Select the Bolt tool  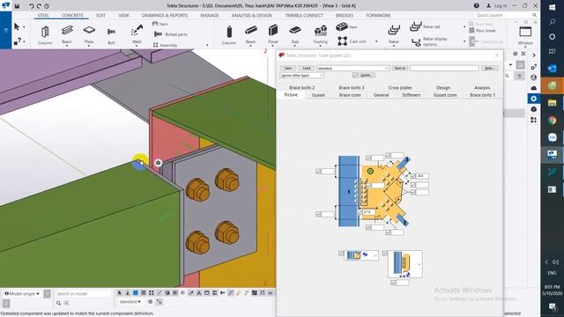pos(111,35)
